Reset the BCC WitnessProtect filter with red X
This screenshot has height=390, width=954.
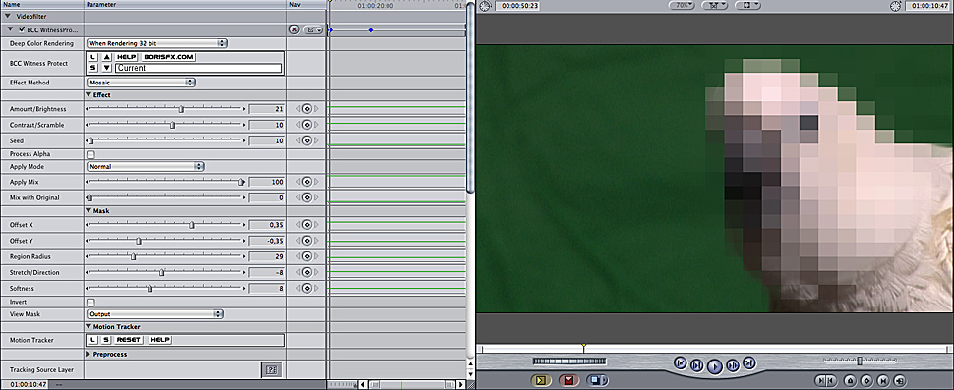pyautogui.click(x=294, y=29)
